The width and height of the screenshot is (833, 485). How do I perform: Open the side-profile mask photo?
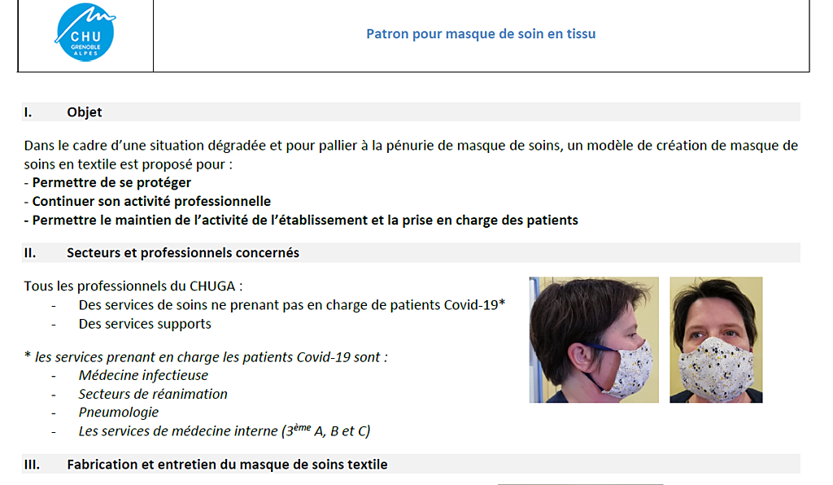tap(593, 339)
